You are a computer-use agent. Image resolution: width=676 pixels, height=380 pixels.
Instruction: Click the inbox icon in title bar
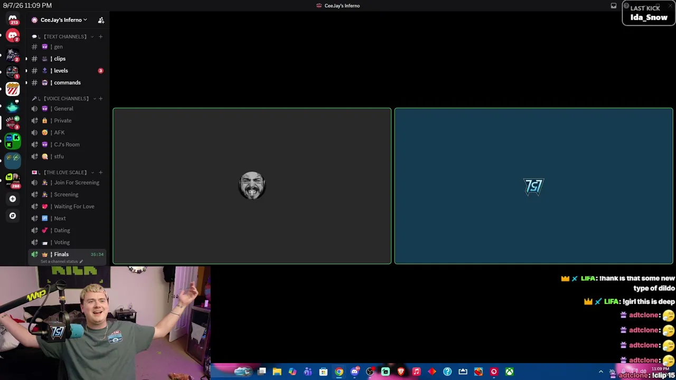coord(614,6)
